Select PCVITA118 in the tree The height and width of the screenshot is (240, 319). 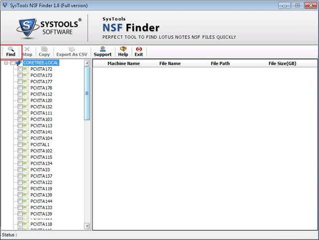pos(41,224)
